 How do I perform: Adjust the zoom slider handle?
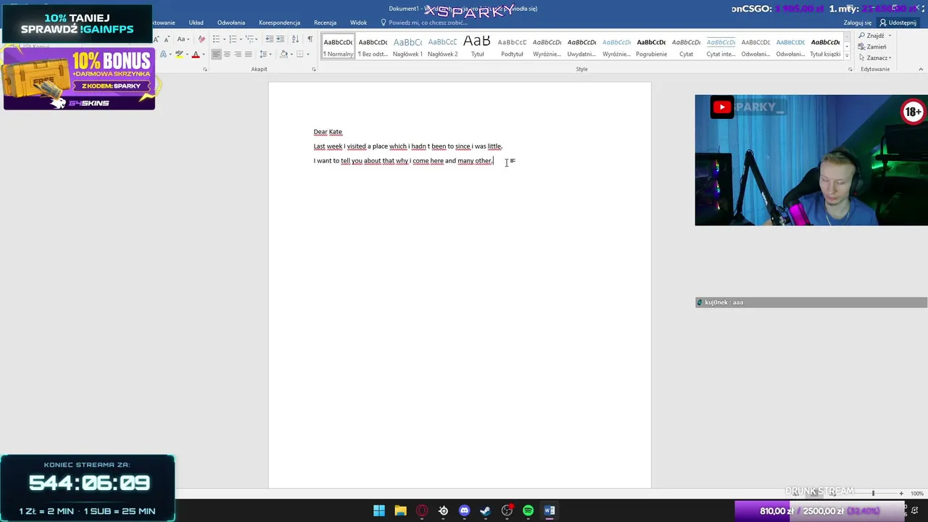click(x=873, y=493)
